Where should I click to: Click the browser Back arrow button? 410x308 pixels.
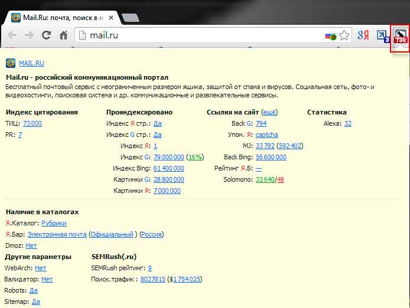12,35
